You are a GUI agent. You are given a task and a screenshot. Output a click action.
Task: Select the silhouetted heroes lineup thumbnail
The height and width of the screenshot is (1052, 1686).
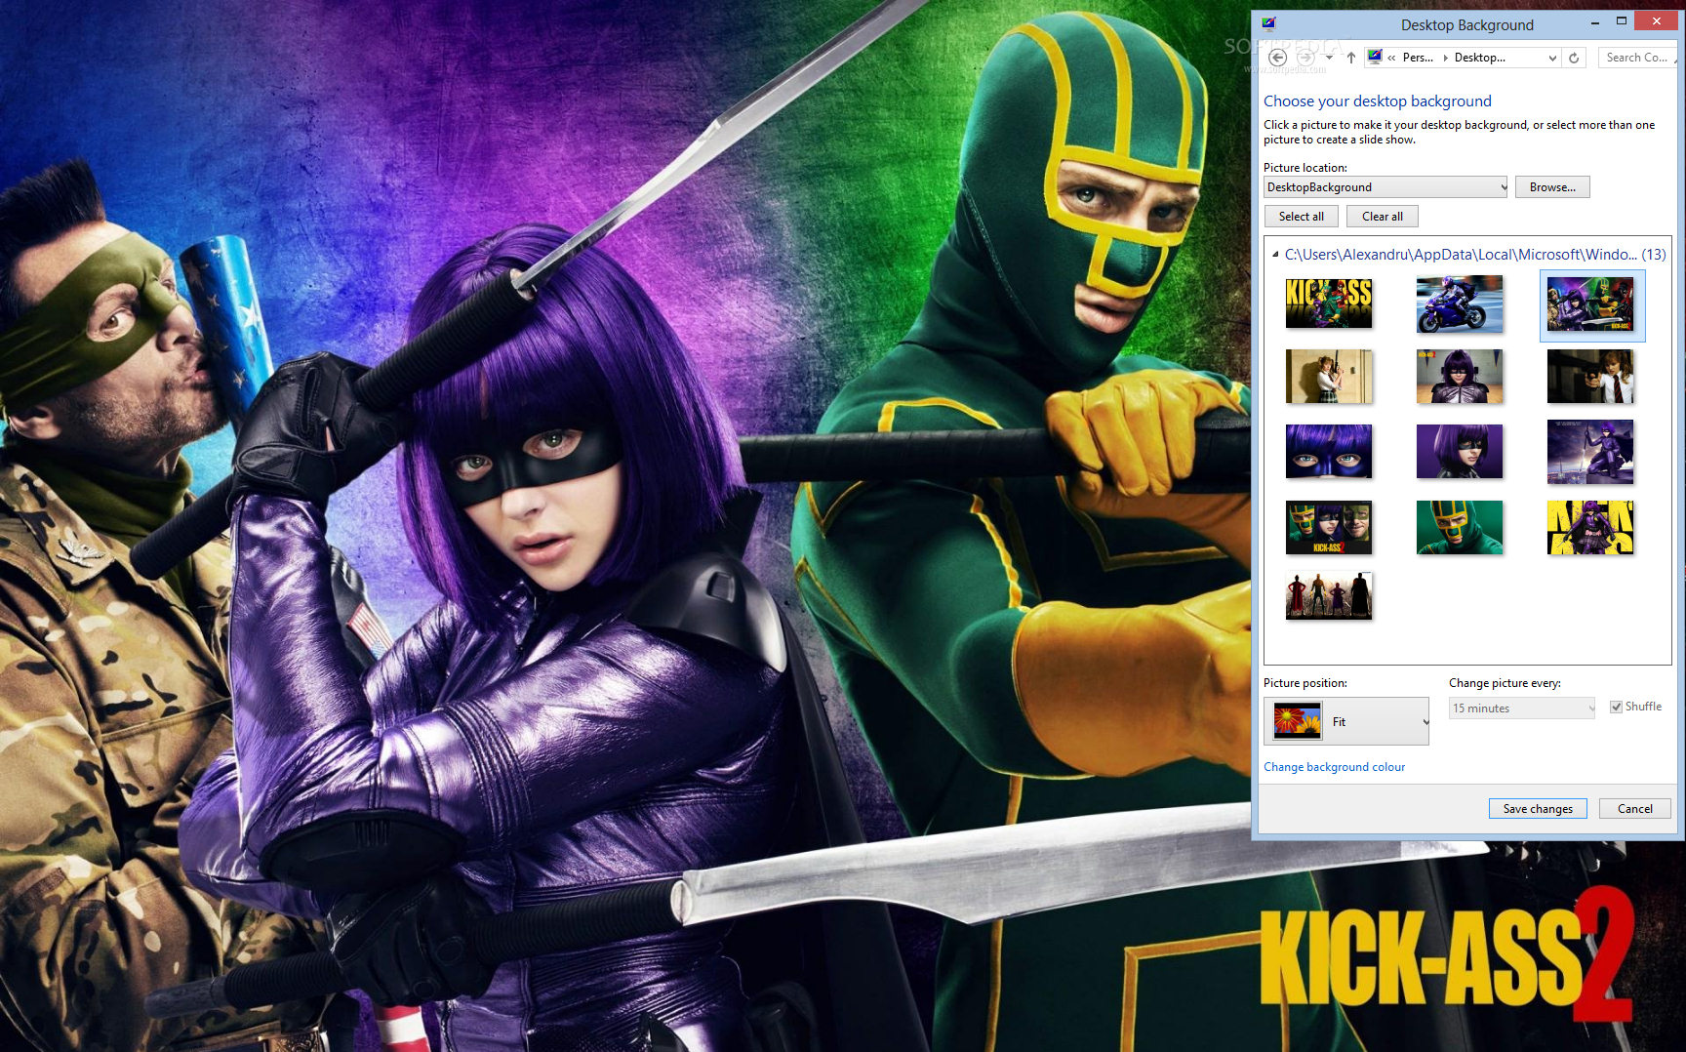click(x=1329, y=596)
